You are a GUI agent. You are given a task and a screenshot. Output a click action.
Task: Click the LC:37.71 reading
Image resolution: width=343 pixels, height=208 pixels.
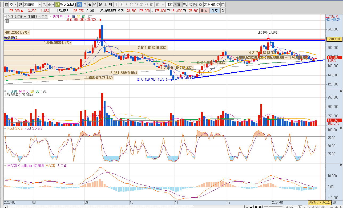(x=332, y=16)
